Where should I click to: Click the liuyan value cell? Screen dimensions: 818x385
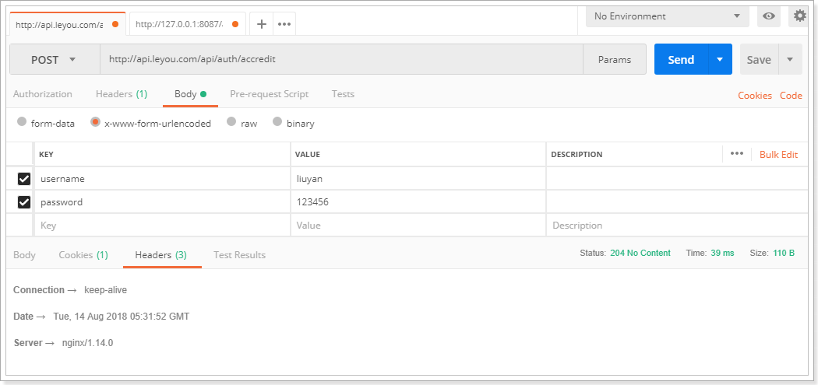click(418, 179)
